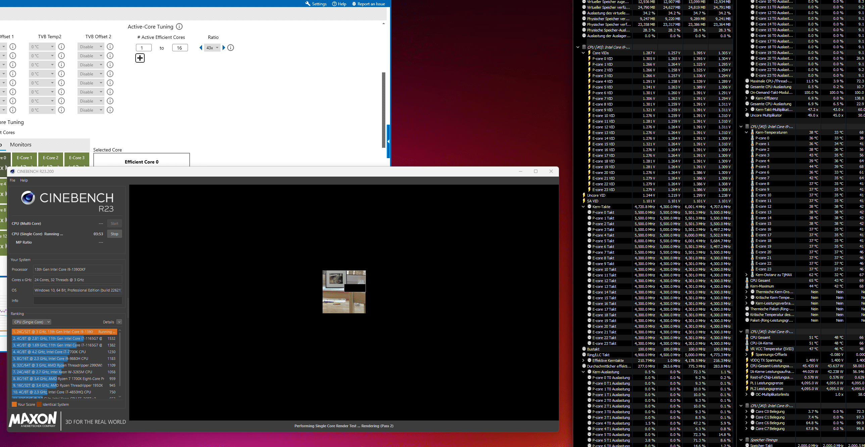Collapse the Kern-Auslastung node

point(583,372)
